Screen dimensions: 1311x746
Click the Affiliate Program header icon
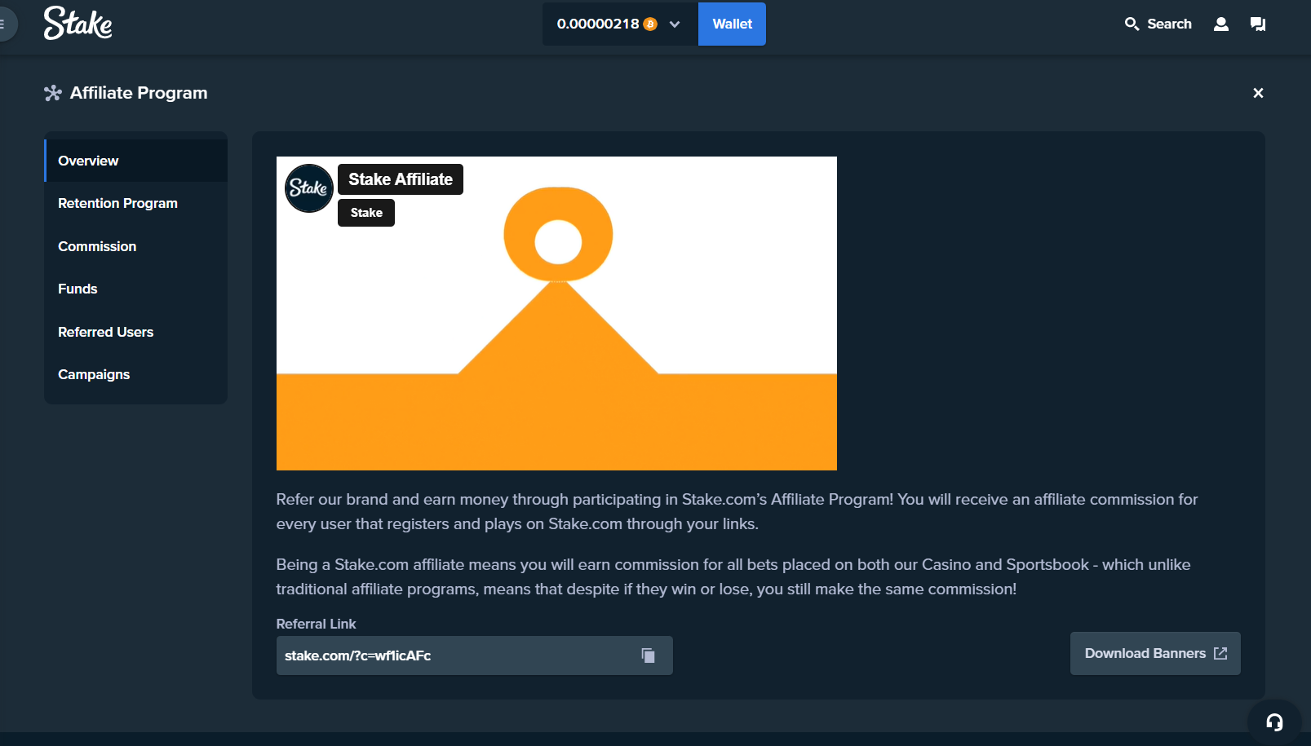pos(53,93)
